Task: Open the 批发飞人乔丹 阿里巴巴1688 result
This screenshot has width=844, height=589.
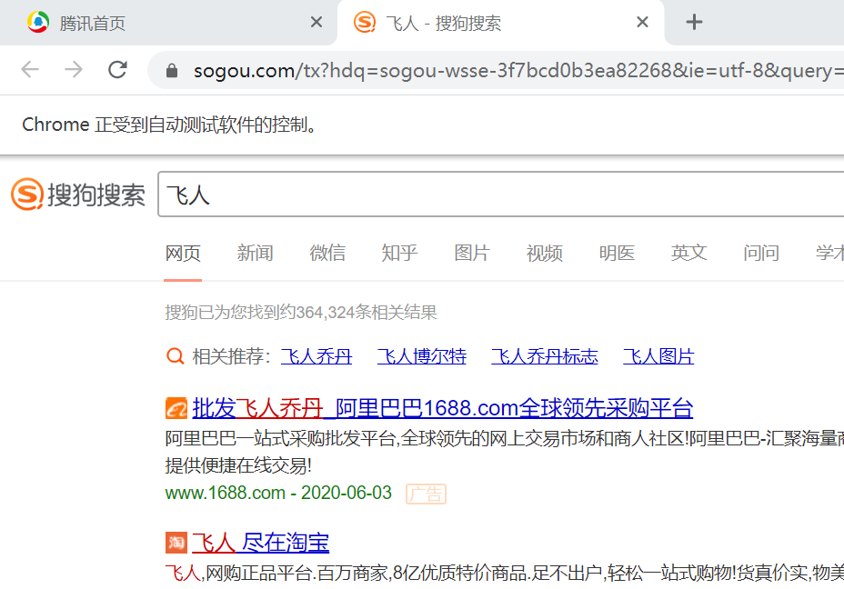Action: (x=442, y=408)
